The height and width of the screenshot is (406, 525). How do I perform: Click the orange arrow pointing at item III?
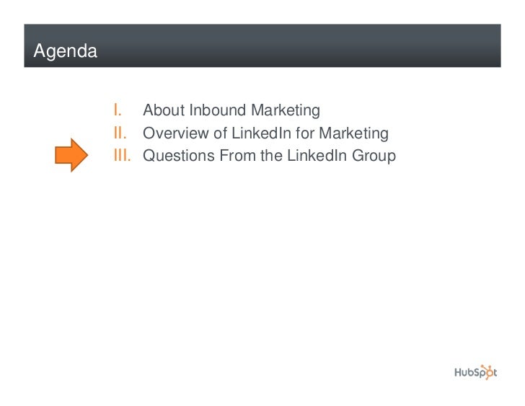(x=73, y=156)
